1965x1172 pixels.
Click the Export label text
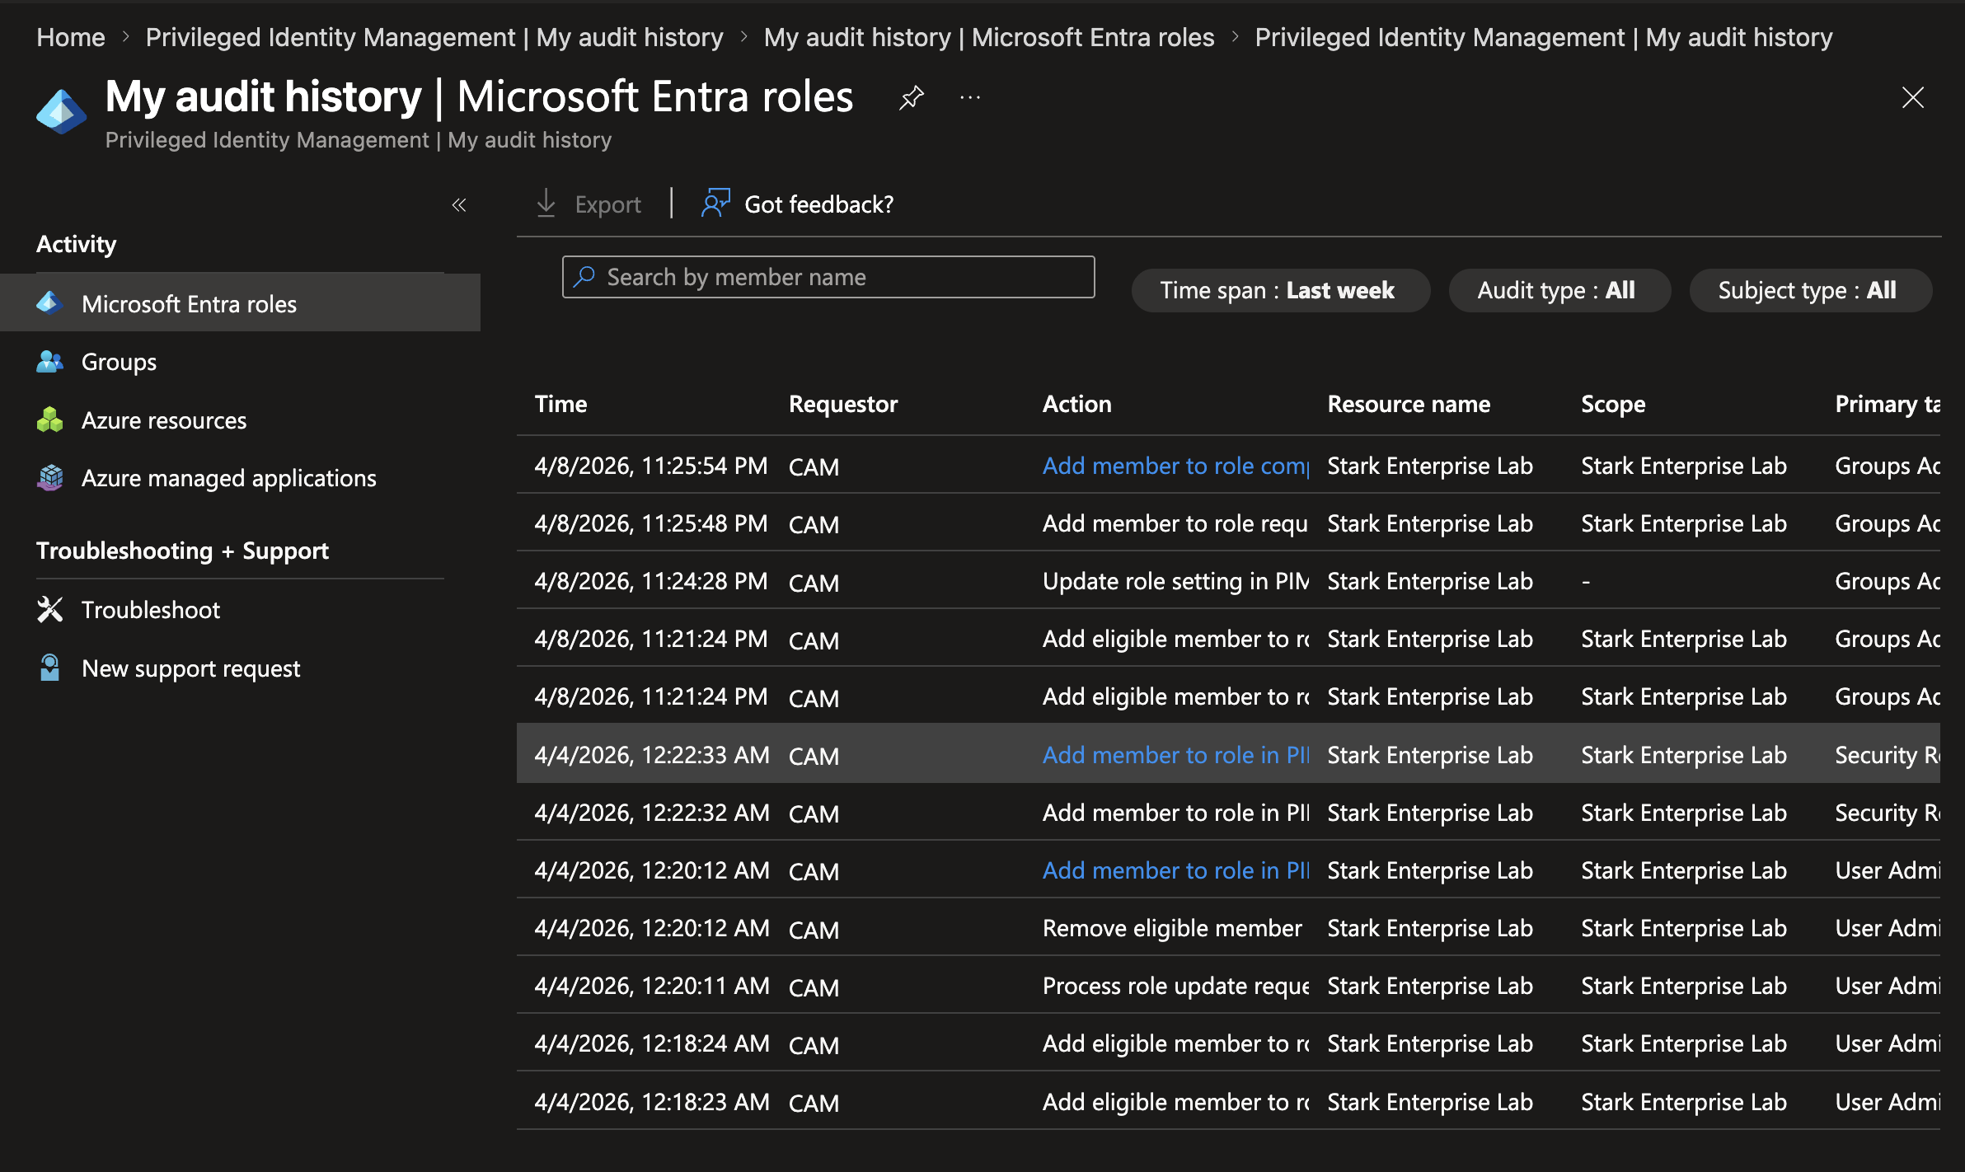point(607,204)
